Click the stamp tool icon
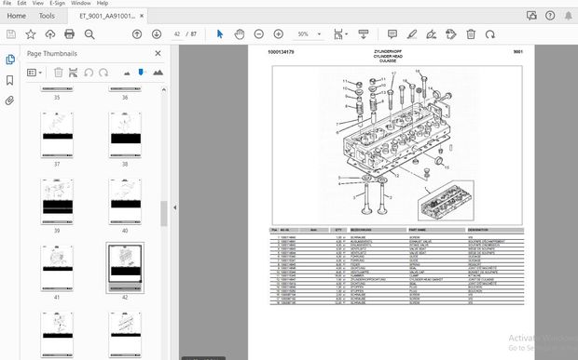 [x=451, y=34]
